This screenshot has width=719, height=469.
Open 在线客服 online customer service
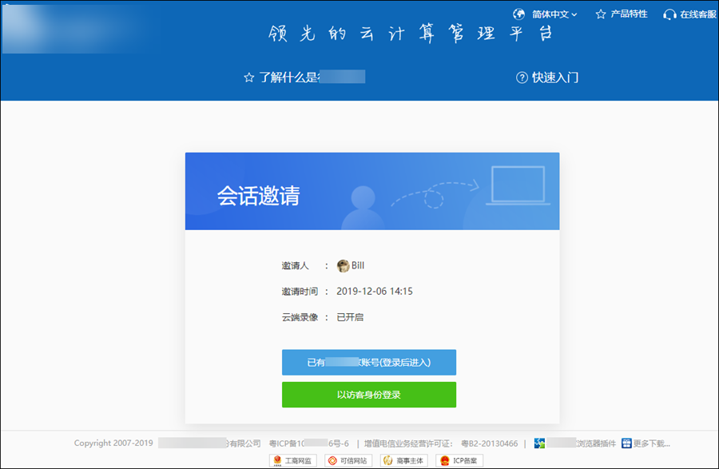[698, 14]
